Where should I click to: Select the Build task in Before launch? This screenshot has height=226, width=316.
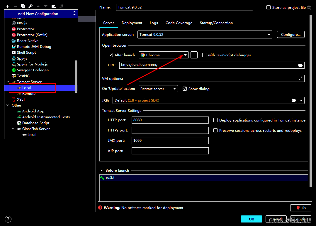[x=203, y=178]
